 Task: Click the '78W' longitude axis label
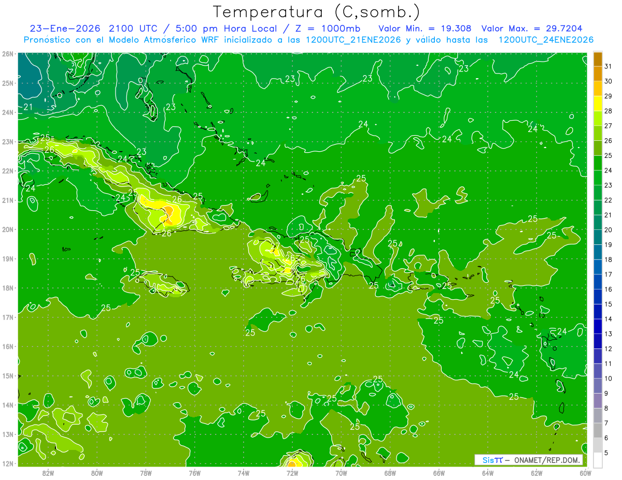tap(146, 473)
